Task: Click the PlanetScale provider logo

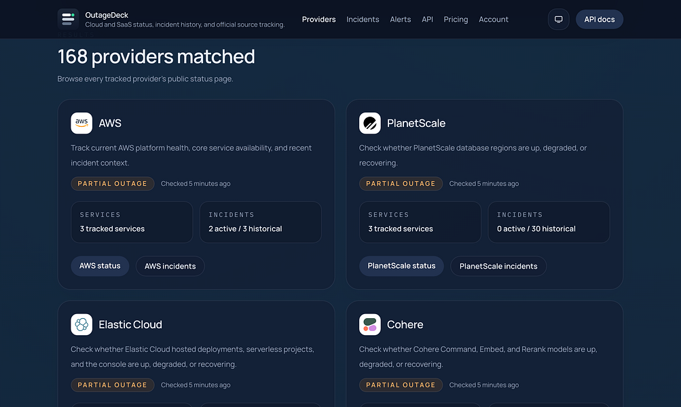Action: 370,123
